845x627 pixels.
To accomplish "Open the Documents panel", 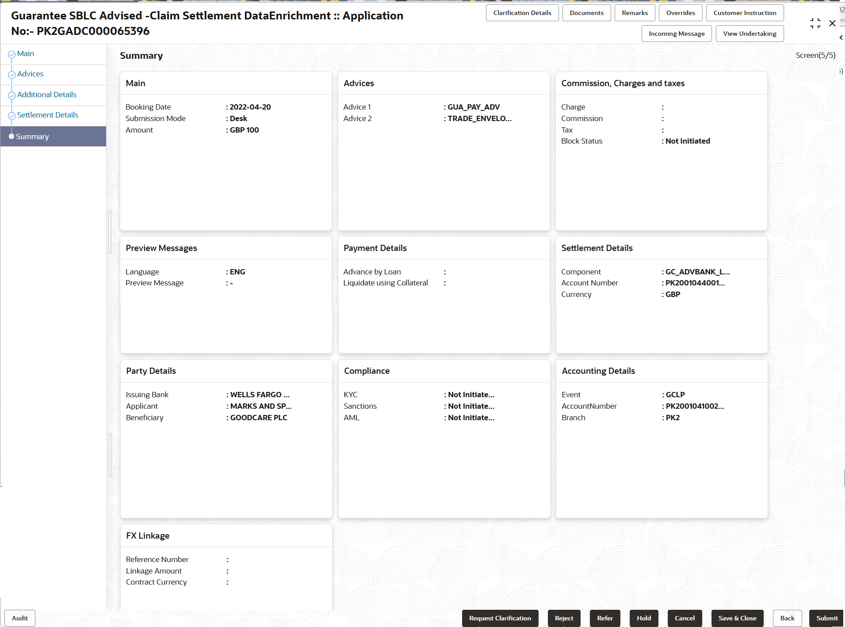I will click(x=586, y=13).
